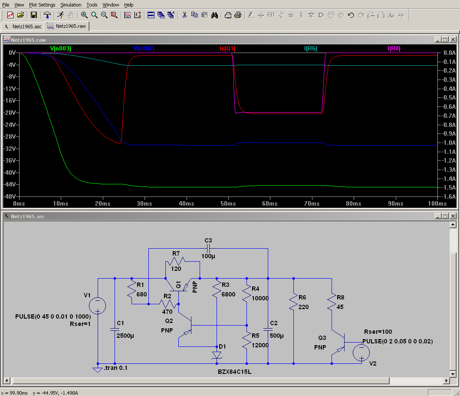Select the Draw Wire pencil tool
This screenshot has width=460, height=396.
coord(251,15)
